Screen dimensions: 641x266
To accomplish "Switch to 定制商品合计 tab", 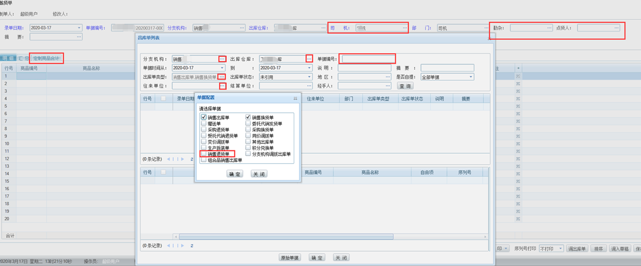I will coord(46,59).
